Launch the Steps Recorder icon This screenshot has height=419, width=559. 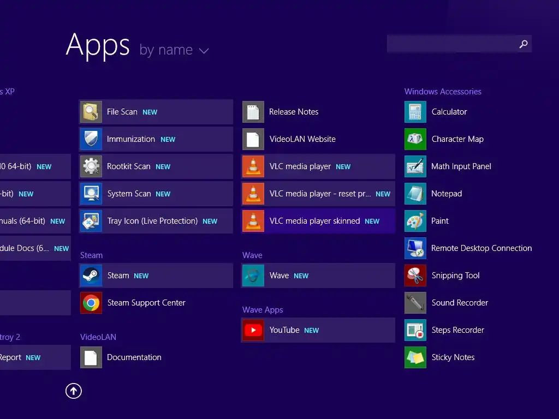pyautogui.click(x=415, y=330)
